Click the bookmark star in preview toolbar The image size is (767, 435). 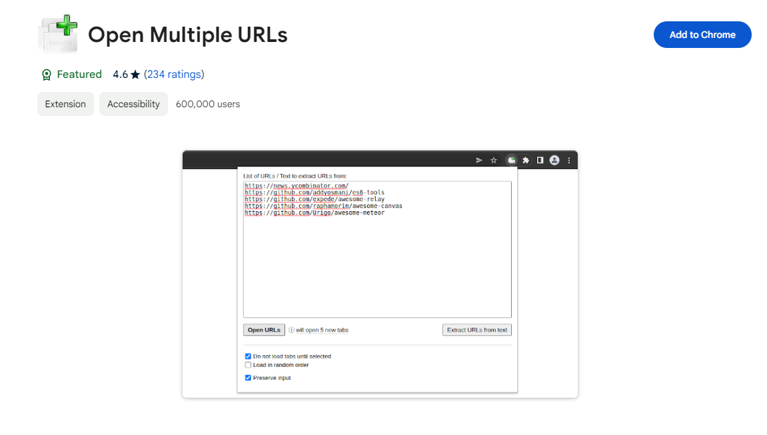494,161
